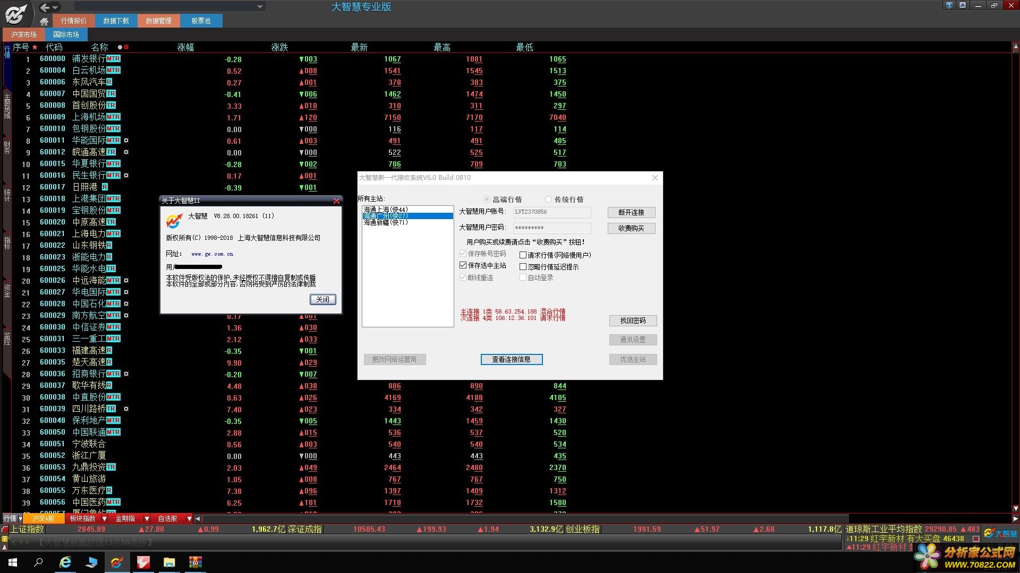This screenshot has height=573, width=1020.
Task: Toggle the 断线重连 checkbox
Action: click(x=477, y=277)
